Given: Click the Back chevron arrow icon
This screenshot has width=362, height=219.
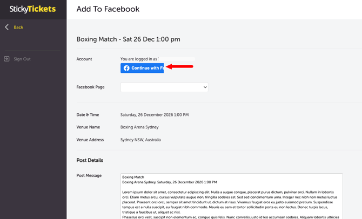Looking at the screenshot, I should pos(7,27).
